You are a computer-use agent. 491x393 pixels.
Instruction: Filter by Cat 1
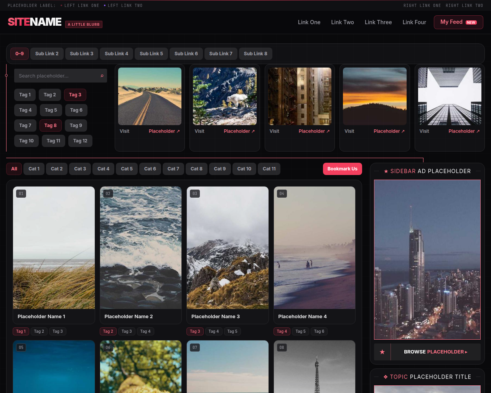[34, 169]
